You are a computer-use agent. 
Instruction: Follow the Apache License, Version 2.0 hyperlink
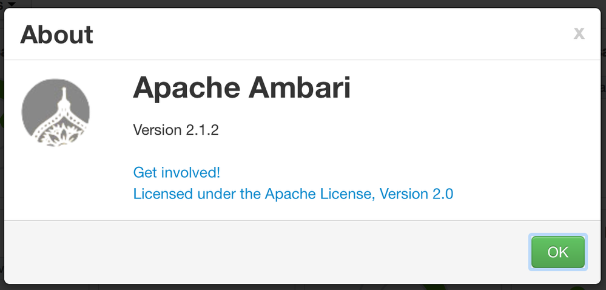pyautogui.click(x=376, y=194)
